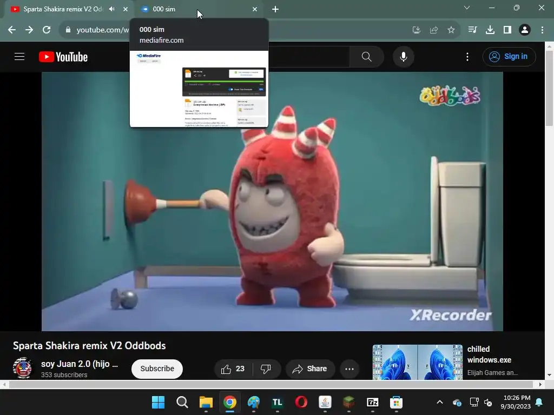This screenshot has width=554, height=415.
Task: Dislike this video
Action: 266,369
